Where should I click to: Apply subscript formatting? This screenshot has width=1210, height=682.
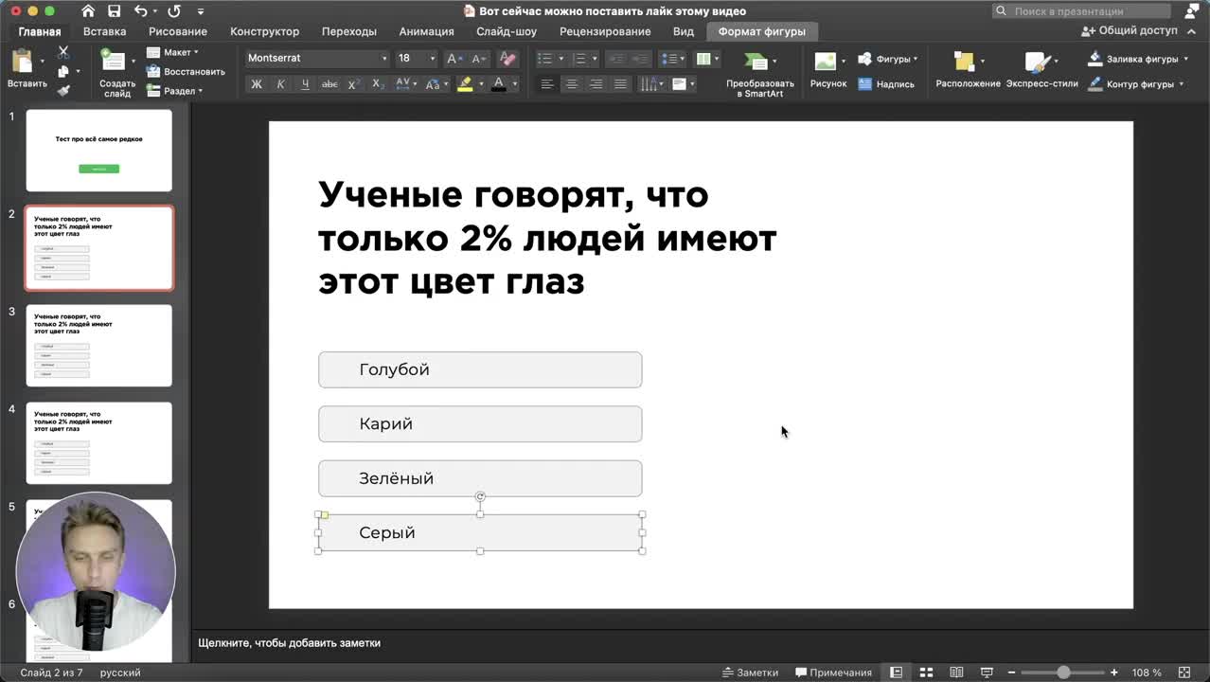[x=377, y=84]
